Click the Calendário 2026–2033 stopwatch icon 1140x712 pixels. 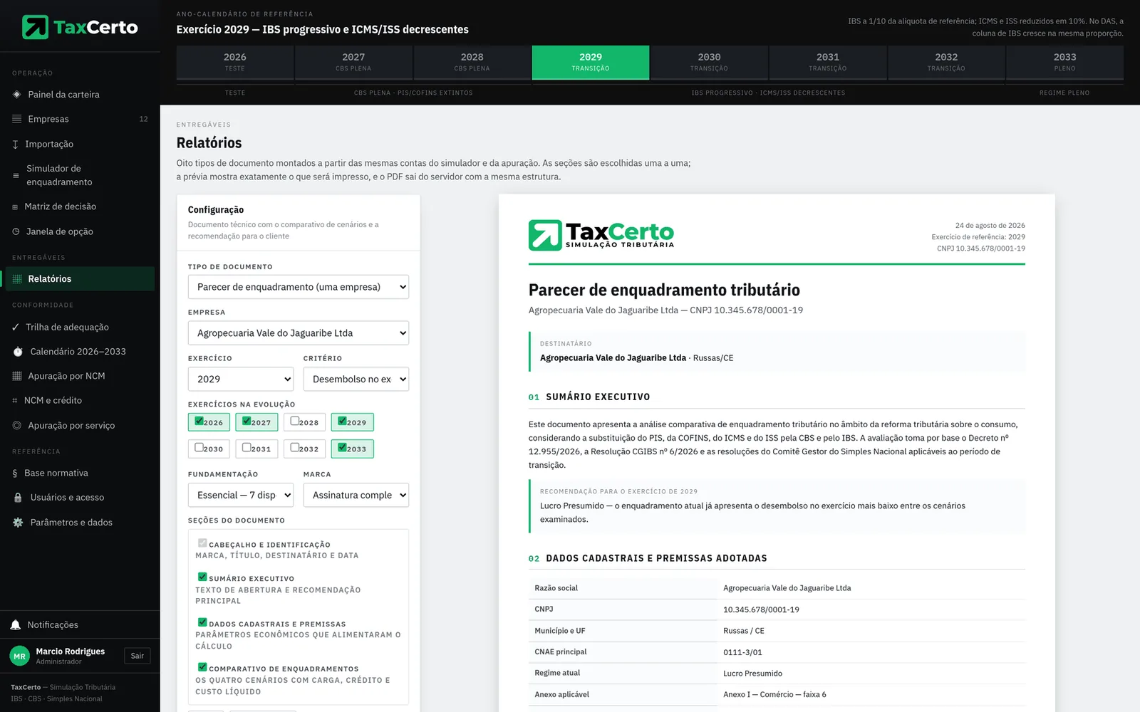[x=19, y=352]
